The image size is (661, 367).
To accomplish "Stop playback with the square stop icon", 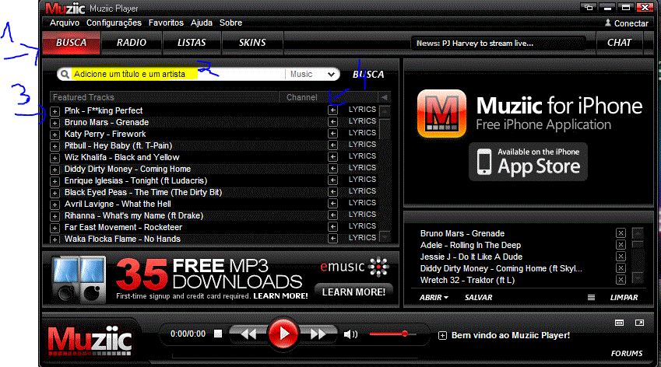I will (218, 334).
